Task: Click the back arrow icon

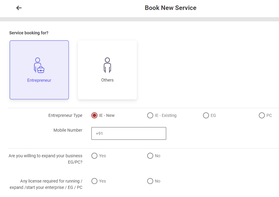Action: pyautogui.click(x=19, y=8)
